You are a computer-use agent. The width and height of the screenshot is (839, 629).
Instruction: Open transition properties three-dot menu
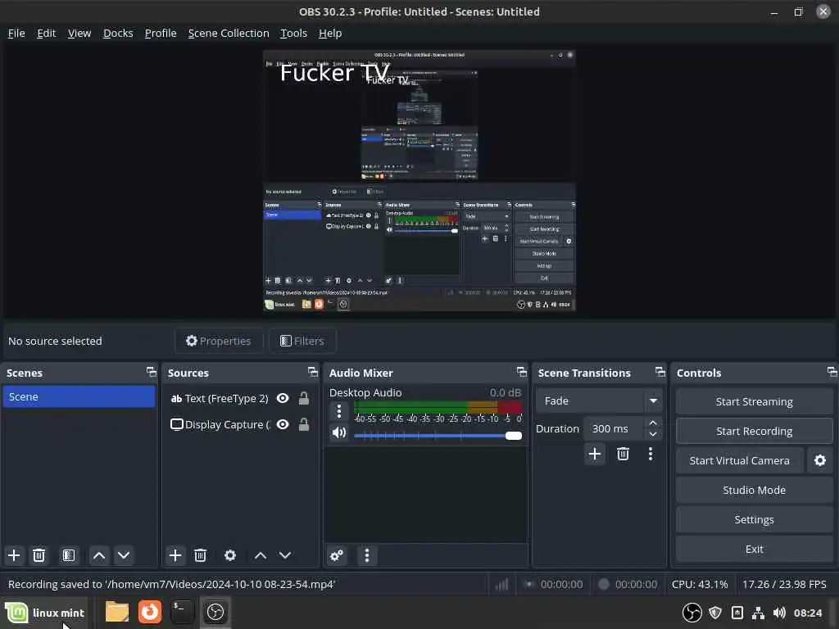point(650,454)
